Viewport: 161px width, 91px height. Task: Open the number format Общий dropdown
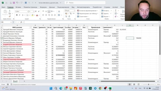pyautogui.click(x=74, y=11)
